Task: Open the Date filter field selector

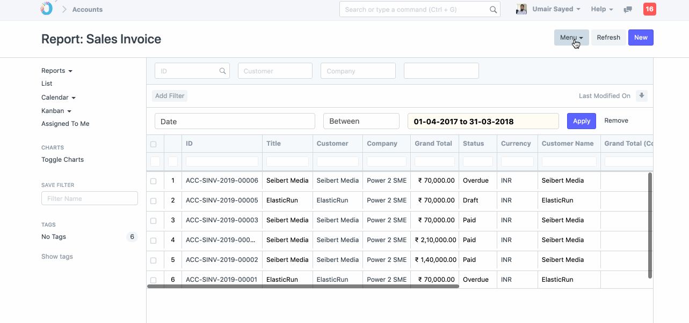Action: click(235, 121)
